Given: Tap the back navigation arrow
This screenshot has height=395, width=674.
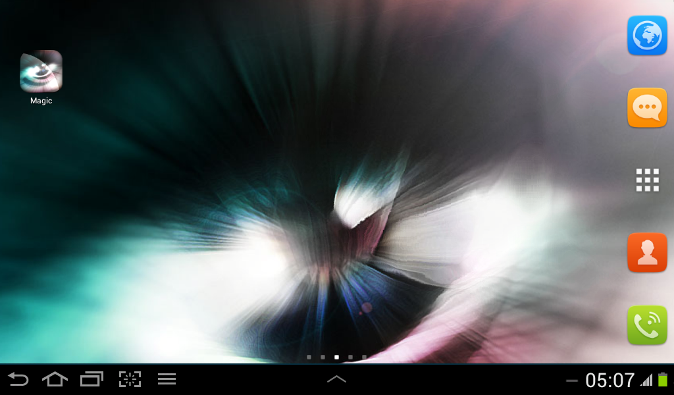Looking at the screenshot, I should [18, 379].
